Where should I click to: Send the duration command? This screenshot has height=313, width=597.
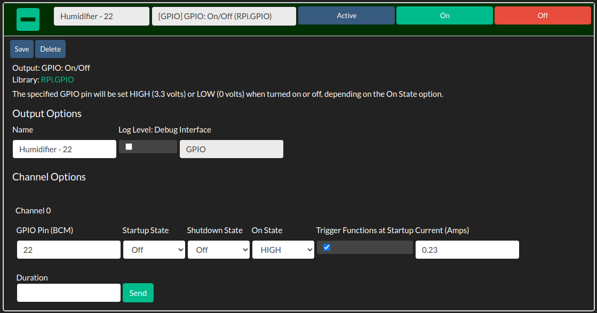(138, 293)
